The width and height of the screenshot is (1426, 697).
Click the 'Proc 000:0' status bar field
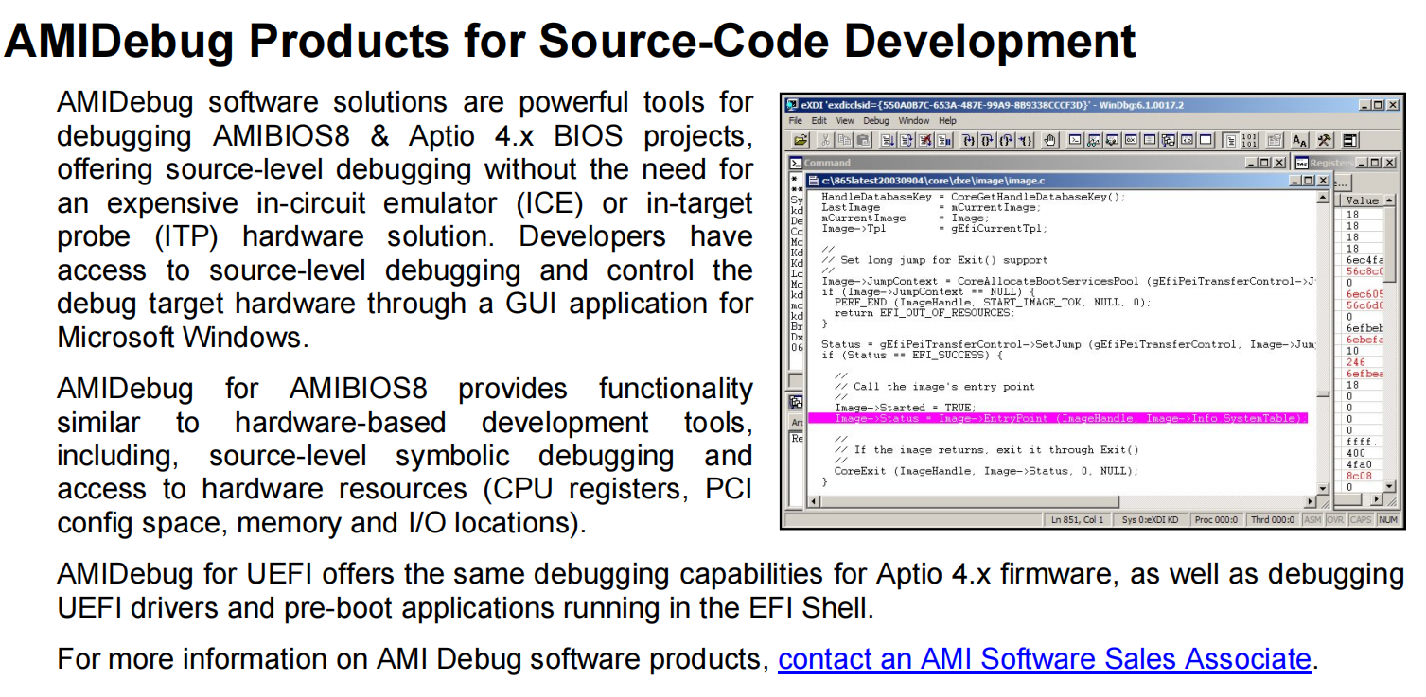[1216, 519]
